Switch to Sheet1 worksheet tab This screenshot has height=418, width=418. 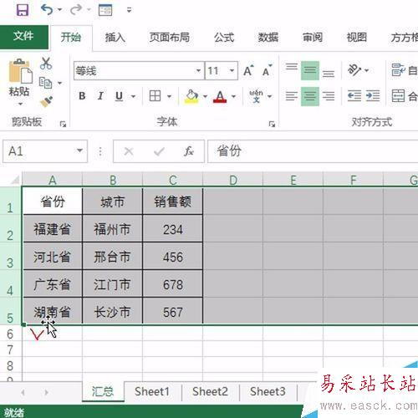tap(152, 391)
